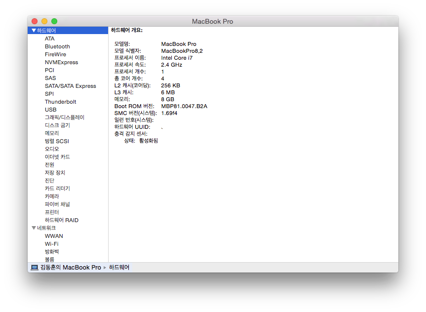Select the 모델 식별자 value MacBookPro8,2
The image size is (426, 312).
[182, 51]
